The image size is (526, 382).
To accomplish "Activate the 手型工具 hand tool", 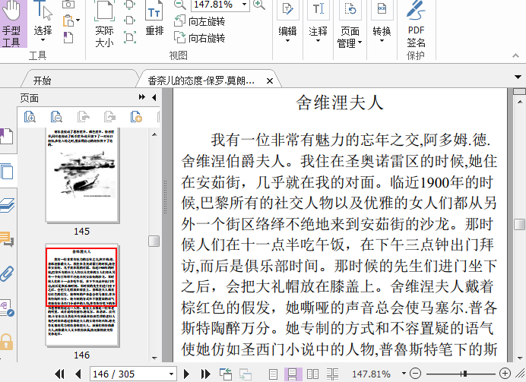I will point(13,24).
